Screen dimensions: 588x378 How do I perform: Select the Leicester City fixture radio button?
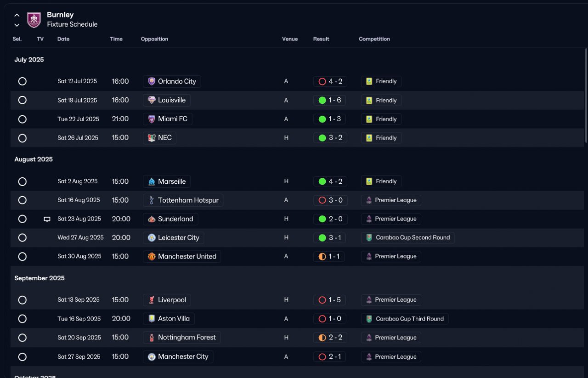click(22, 237)
